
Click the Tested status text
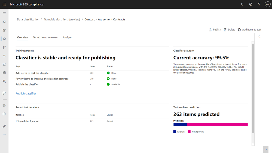[x=110, y=121]
